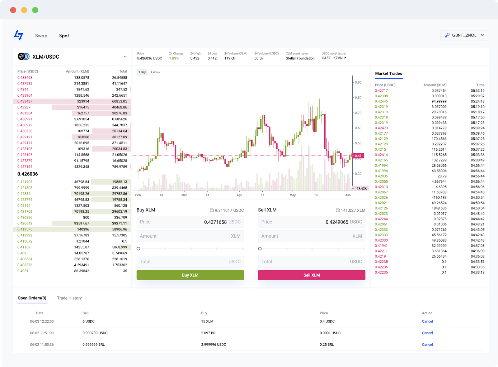This screenshot has width=498, height=367.
Task: Select the Open Orders(3) tab
Action: click(32, 298)
